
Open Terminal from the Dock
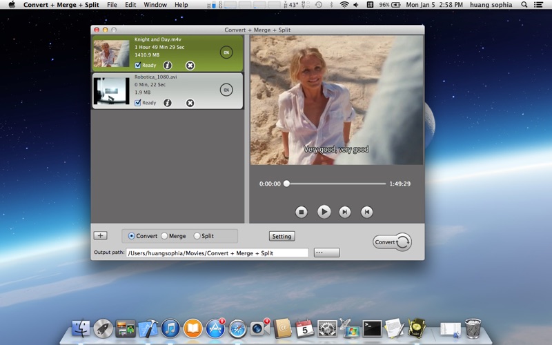pyautogui.click(x=372, y=328)
